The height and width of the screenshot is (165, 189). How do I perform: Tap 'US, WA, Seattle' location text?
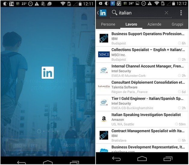pyautogui.click(x=123, y=124)
